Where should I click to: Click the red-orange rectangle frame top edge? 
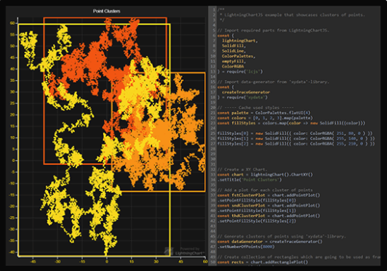point(105,17)
